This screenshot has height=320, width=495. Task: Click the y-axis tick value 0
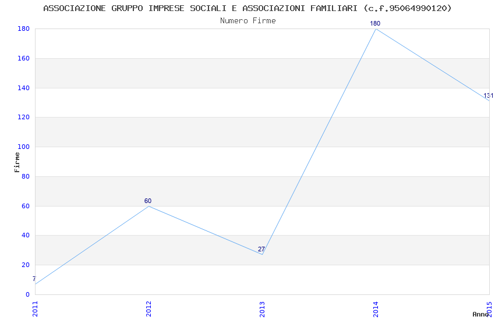[28, 294]
